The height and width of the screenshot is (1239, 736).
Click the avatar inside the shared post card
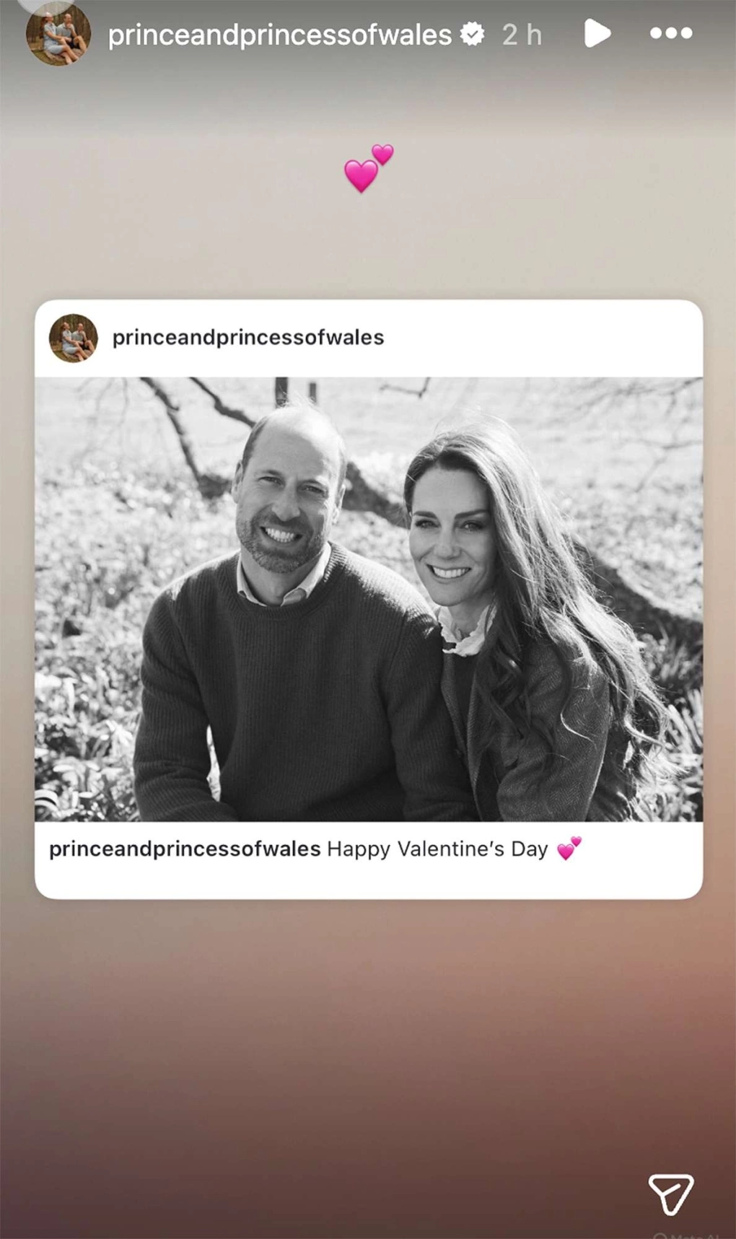[74, 338]
